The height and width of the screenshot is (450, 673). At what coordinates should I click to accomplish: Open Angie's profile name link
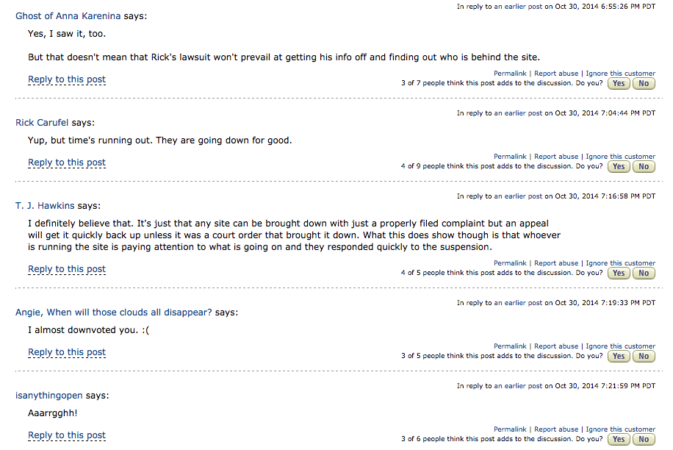[113, 312]
